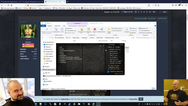Open a new browser tab
The image size is (188, 106).
[x=68, y=2]
